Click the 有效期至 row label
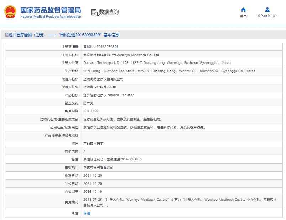Viewport: 286px width, 220px height. (71, 191)
